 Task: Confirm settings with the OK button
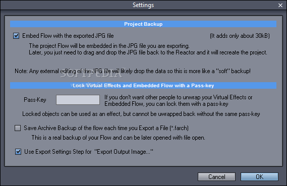[259, 176]
